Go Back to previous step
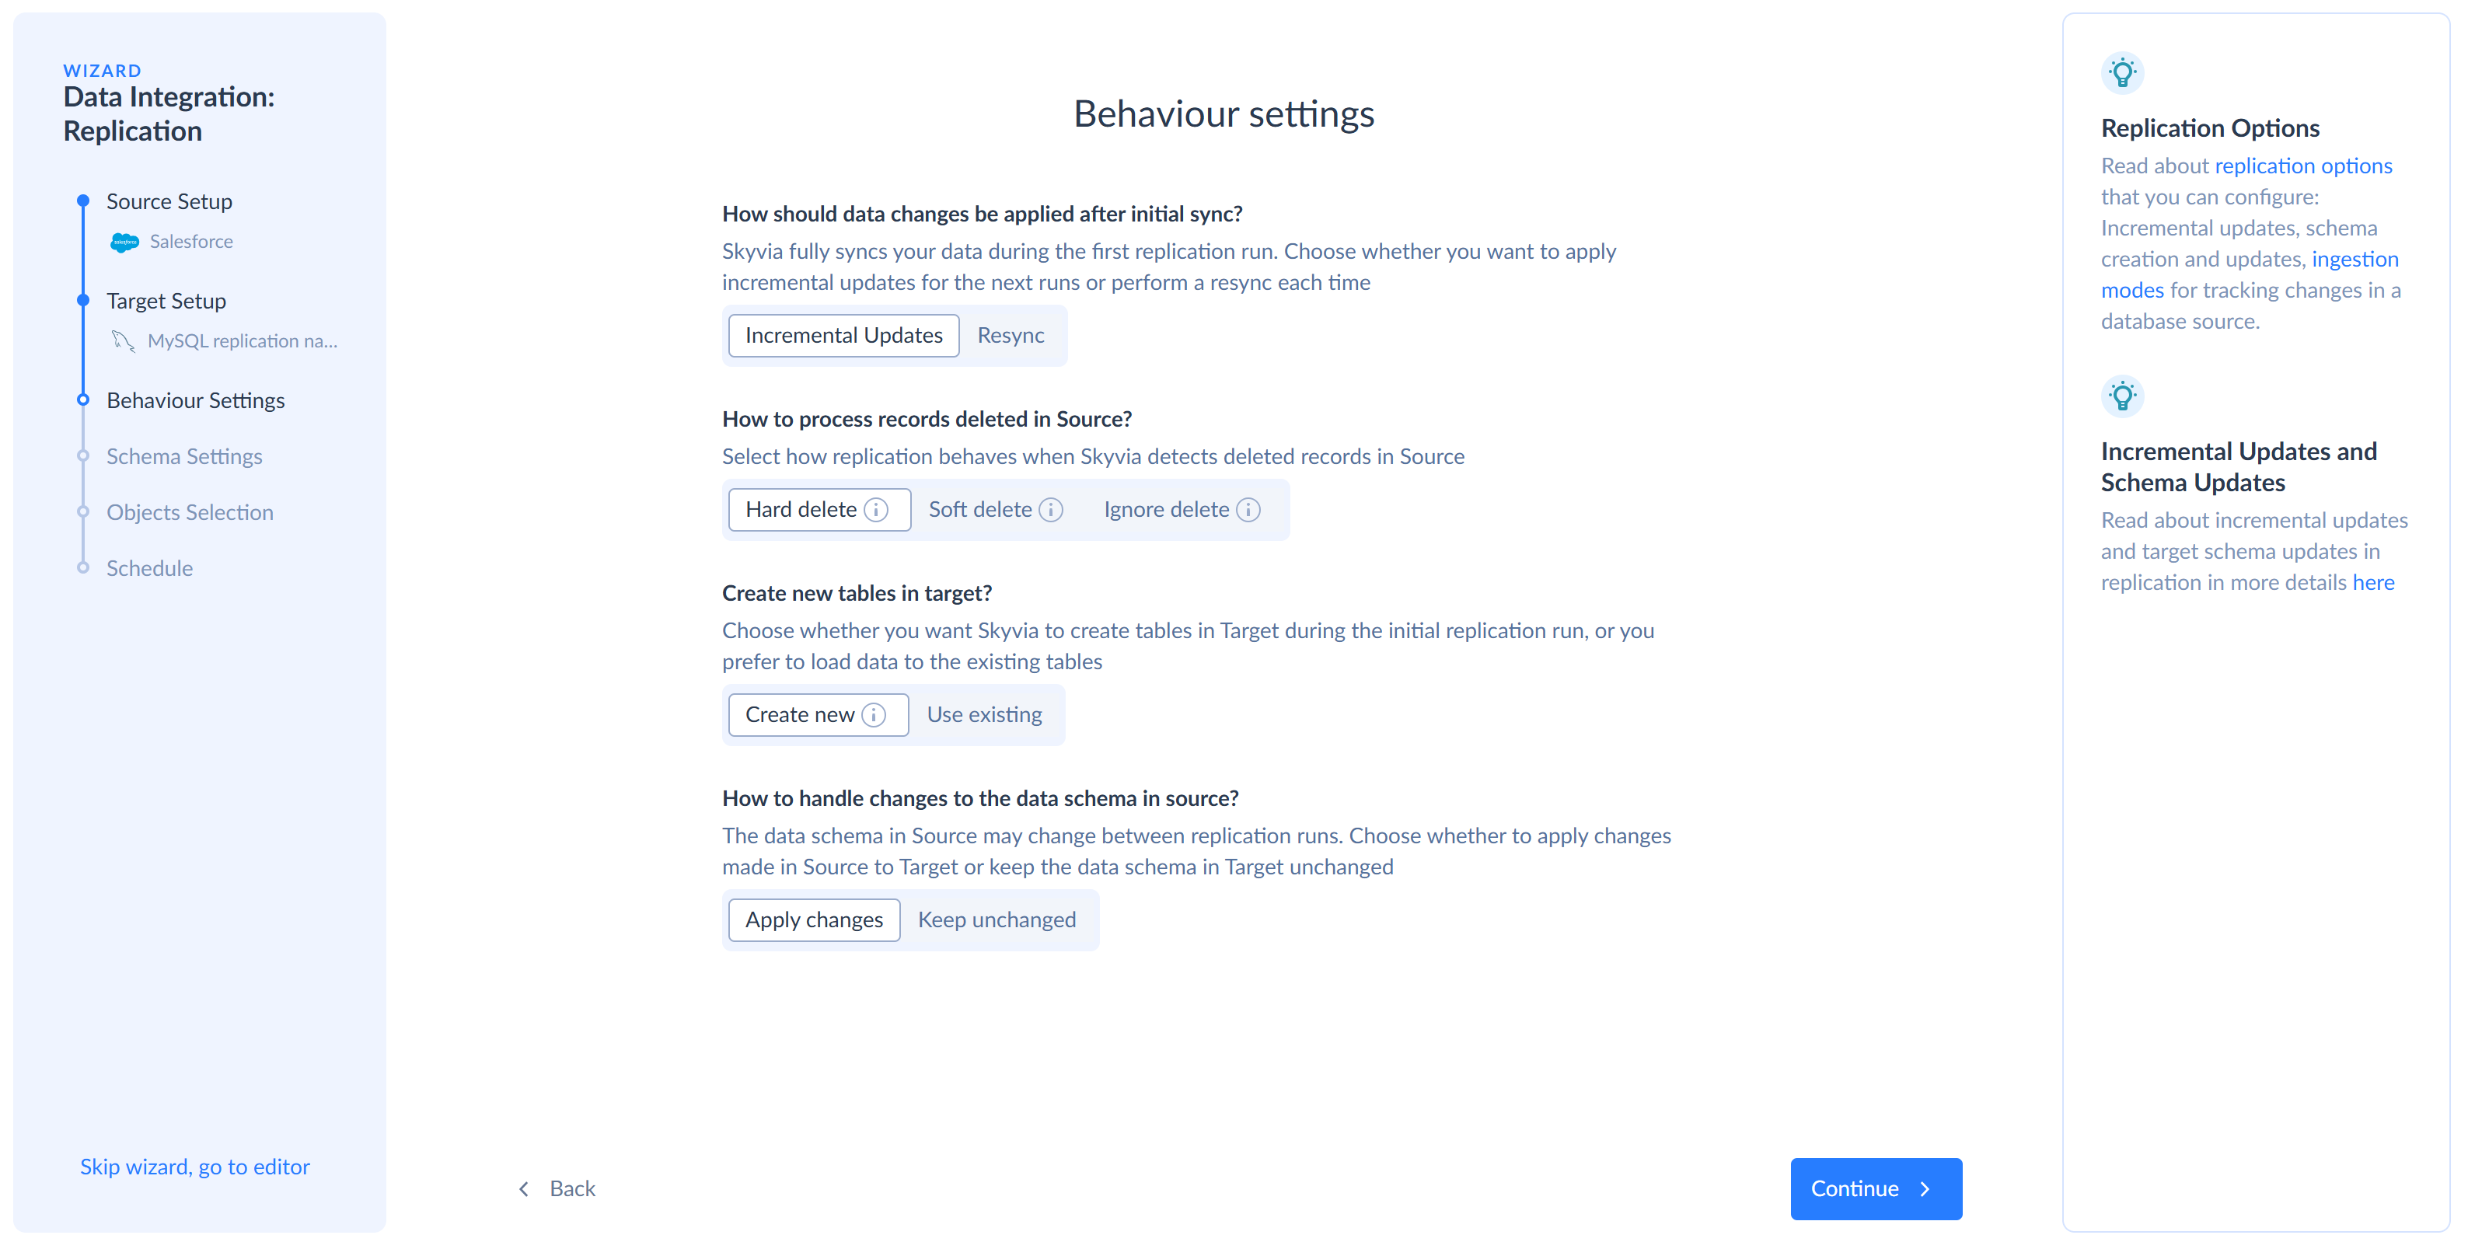The height and width of the screenshot is (1242, 2475). pyautogui.click(x=557, y=1189)
